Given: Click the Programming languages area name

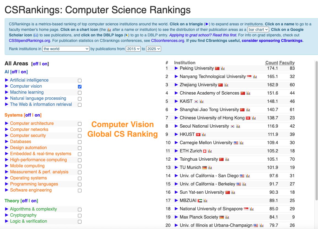Looking at the screenshot, I should pyautogui.click(x=34, y=184).
